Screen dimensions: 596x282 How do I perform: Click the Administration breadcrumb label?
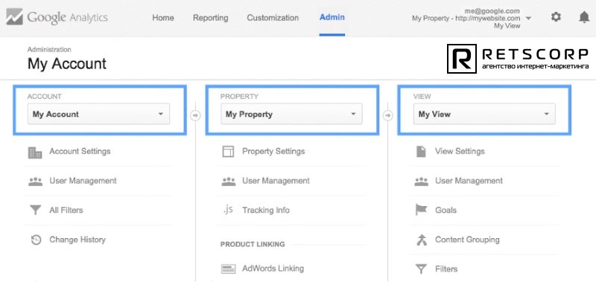49,49
